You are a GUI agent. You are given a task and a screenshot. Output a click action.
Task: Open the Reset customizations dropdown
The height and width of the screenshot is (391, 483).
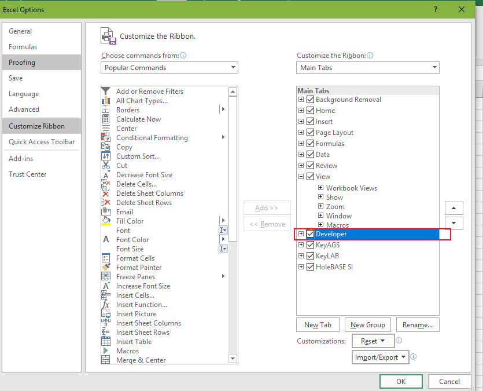[x=373, y=341]
